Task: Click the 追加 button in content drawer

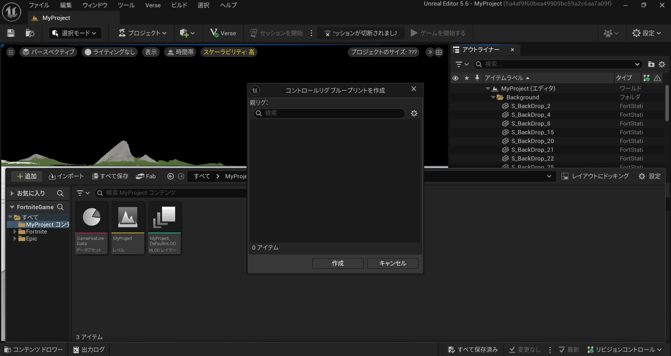Action: click(26, 177)
